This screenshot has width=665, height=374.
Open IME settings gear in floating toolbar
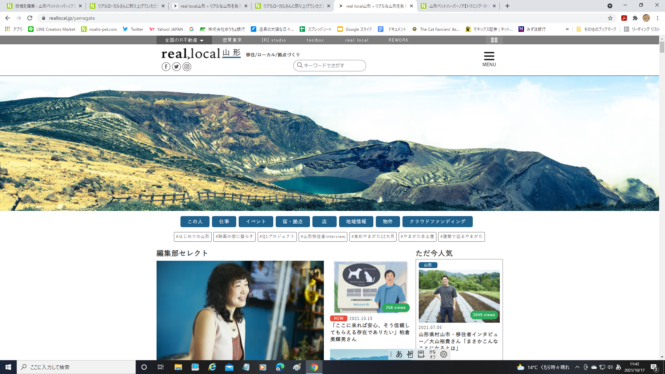[x=444, y=354]
